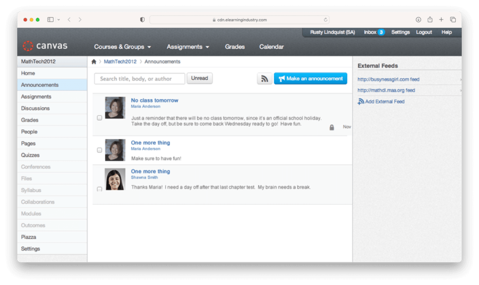Select Outcomes in the course sidebar
Viewport: 479px width, 285px height.
[x=52, y=226]
